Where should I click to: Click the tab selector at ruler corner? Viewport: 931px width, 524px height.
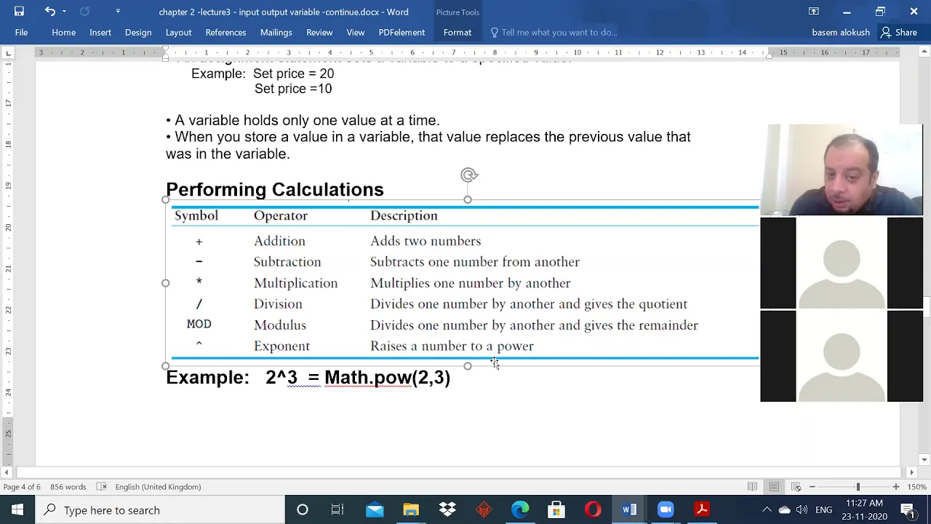point(8,53)
